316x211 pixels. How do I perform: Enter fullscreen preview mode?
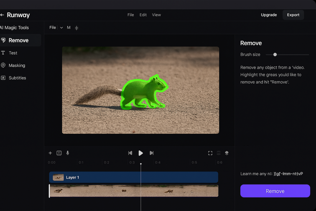(x=210, y=153)
